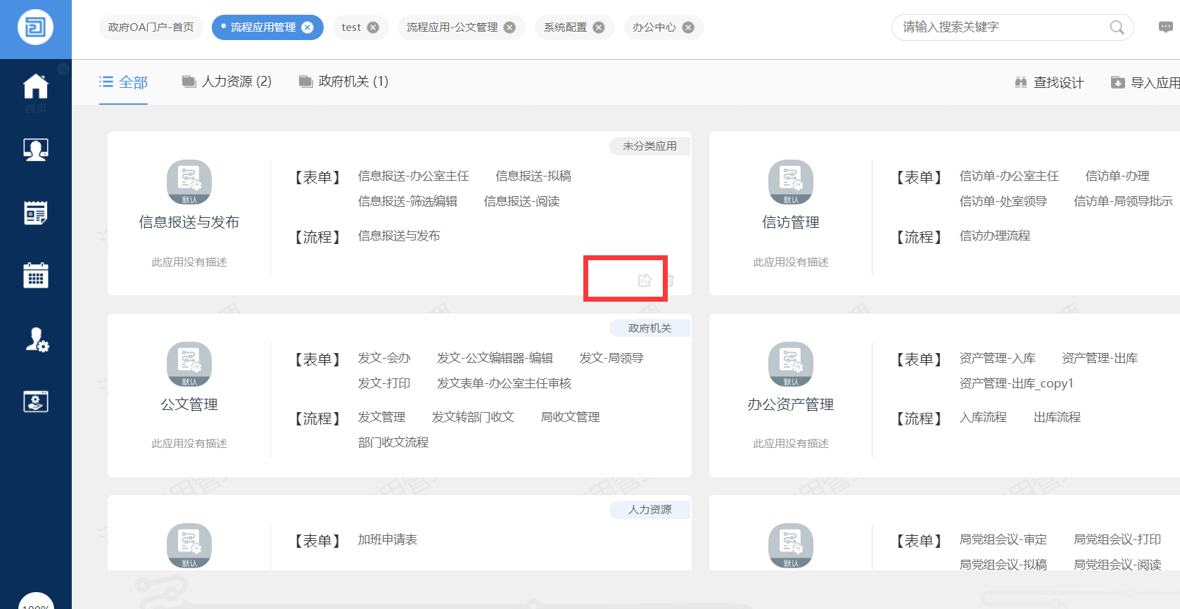This screenshot has width=1180, height=609.
Task: Open the 发文-局领导 form
Action: (x=611, y=358)
